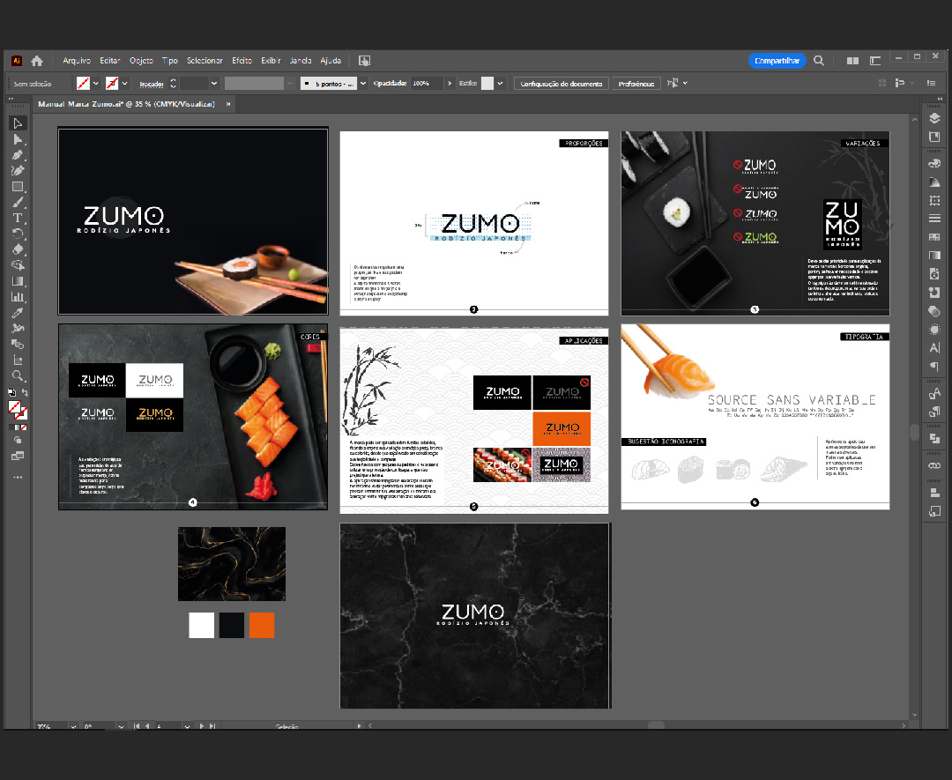This screenshot has width=952, height=780.
Task: Select the Eraser tool
Action: click(x=18, y=249)
